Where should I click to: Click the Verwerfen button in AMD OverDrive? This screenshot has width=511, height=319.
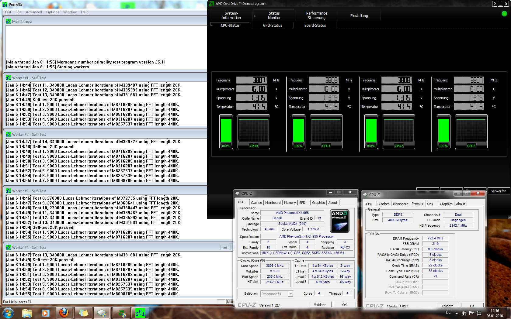point(499,191)
